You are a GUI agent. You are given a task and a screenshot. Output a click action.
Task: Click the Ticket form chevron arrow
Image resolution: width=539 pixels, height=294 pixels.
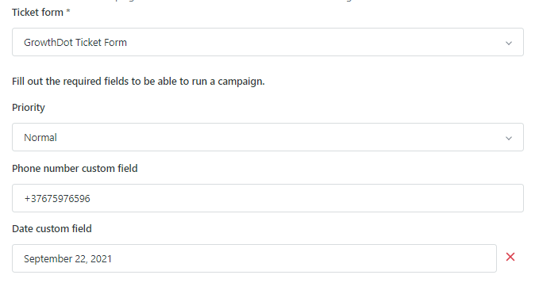pos(508,44)
